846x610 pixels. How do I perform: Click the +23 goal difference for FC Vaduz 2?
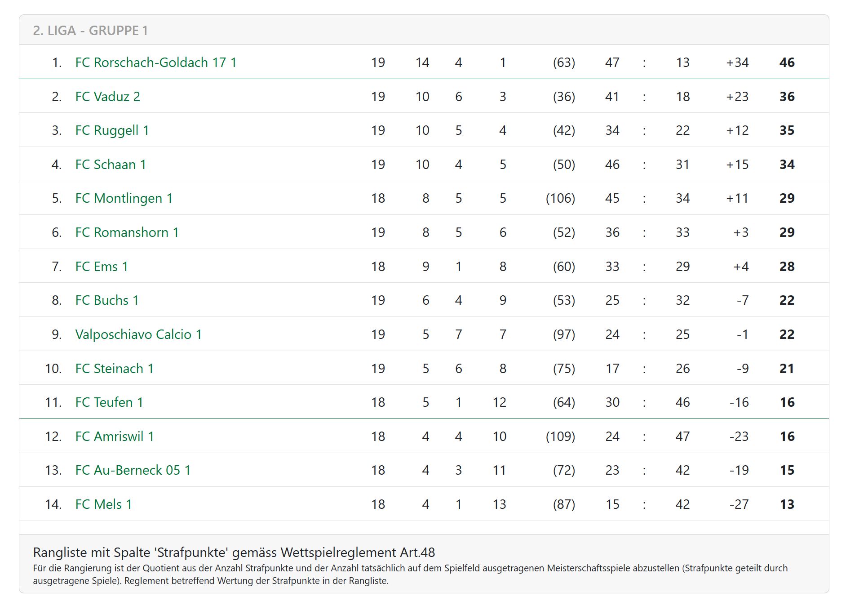737,97
